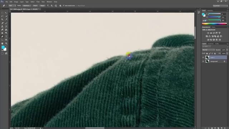Select the Zoom tool in toolbox
The height and width of the screenshot is (129, 229).
[x=6, y=43]
